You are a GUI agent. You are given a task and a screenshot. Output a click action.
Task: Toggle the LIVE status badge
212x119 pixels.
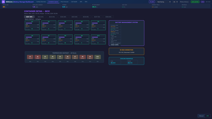tap(203, 2)
